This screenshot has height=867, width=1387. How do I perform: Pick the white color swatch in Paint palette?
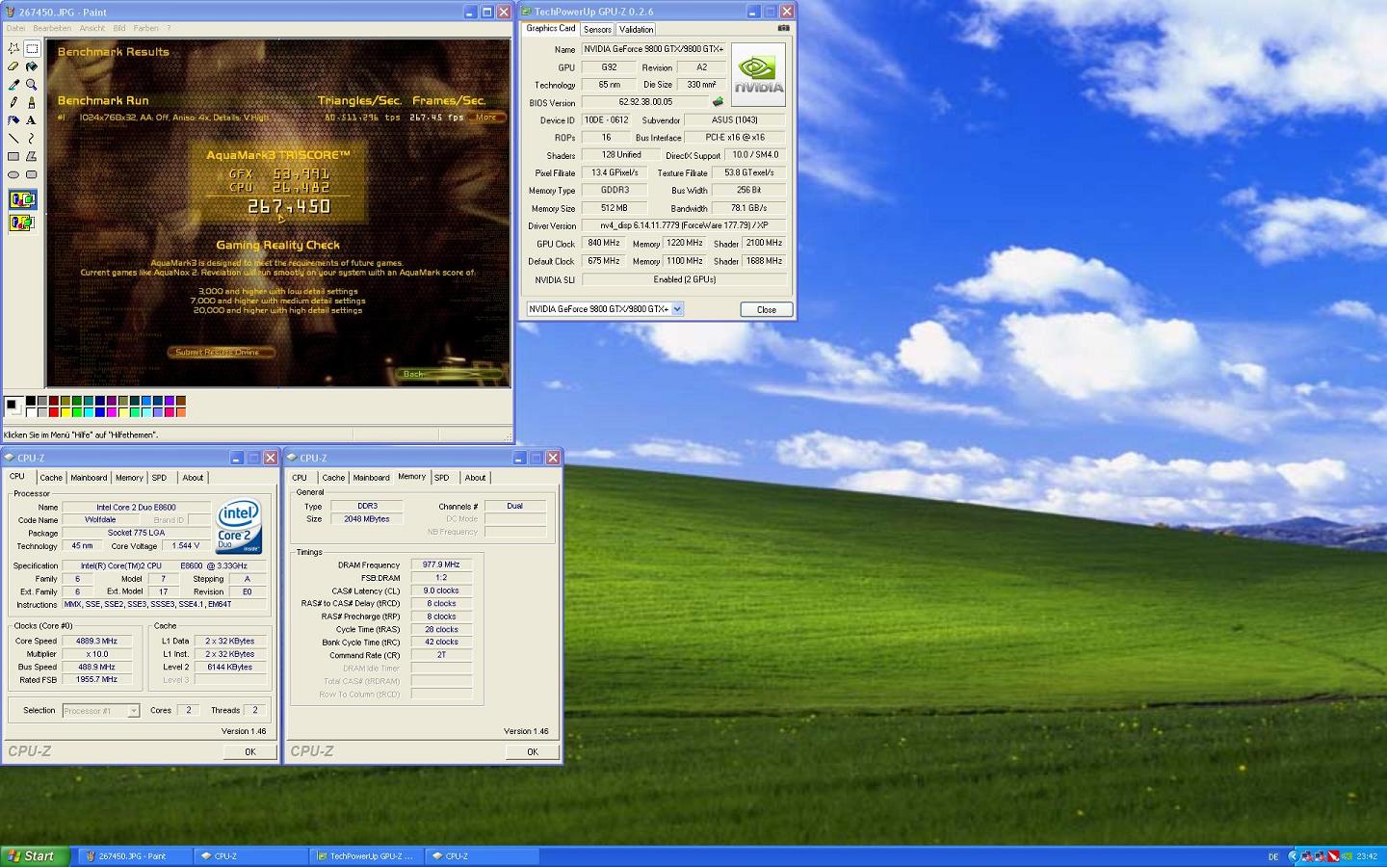31,412
